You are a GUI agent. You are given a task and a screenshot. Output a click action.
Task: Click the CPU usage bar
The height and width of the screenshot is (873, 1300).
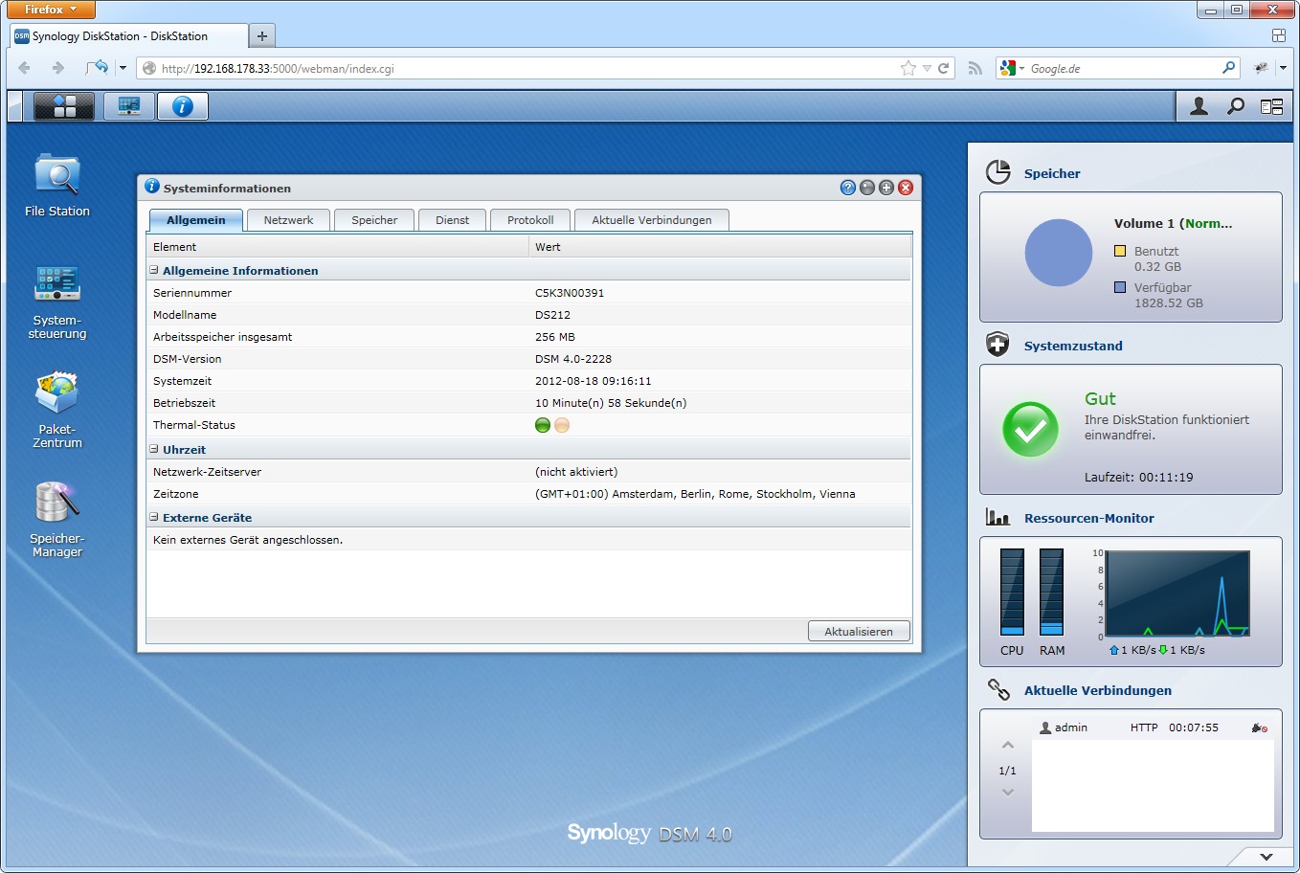pos(1012,592)
